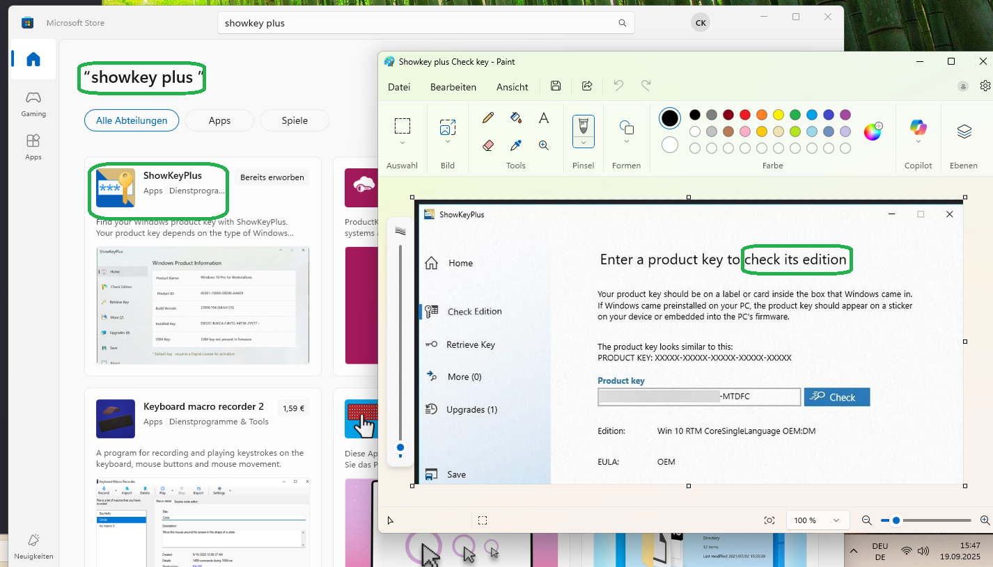Pick the Color picker eyedropper tool

click(516, 145)
